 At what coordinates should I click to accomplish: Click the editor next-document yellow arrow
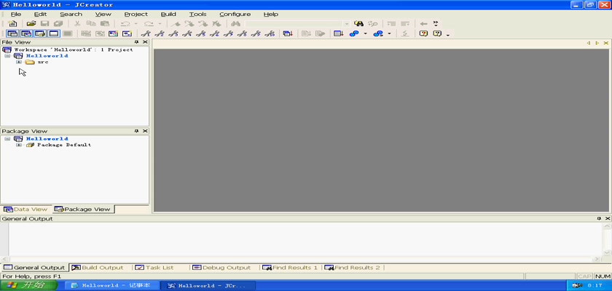click(597, 43)
